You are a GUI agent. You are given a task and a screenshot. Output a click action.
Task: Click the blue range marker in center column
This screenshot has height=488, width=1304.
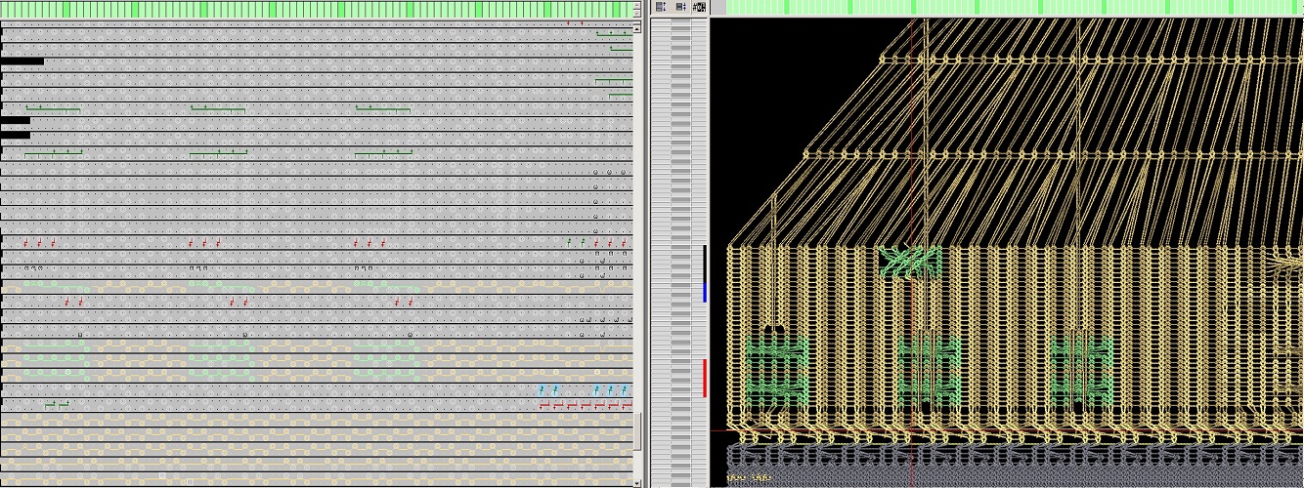(705, 292)
